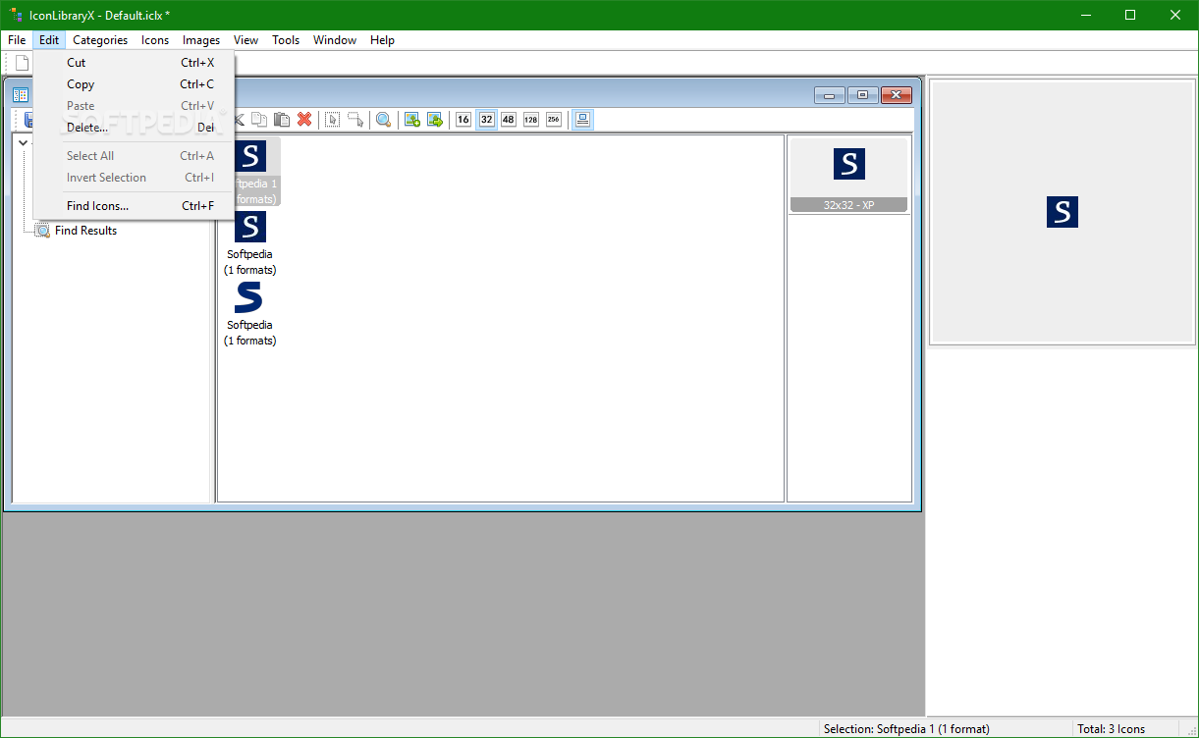Screen dimensions: 1199x738
Task: Click the 32x32 - XP format thumbnail
Action: tap(849, 175)
